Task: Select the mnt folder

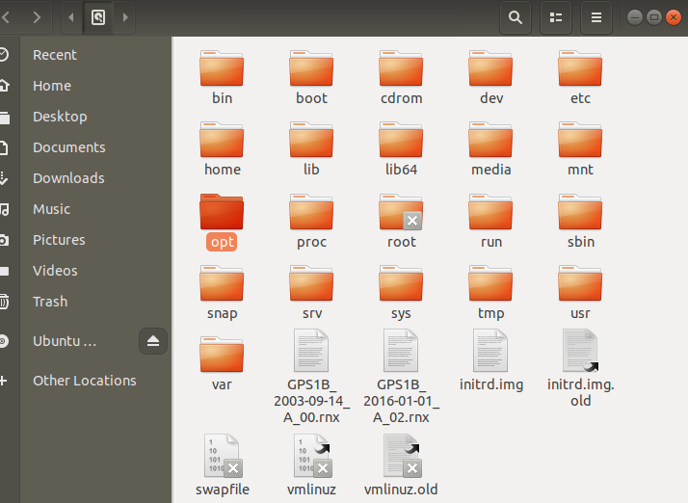Action: coord(580,149)
